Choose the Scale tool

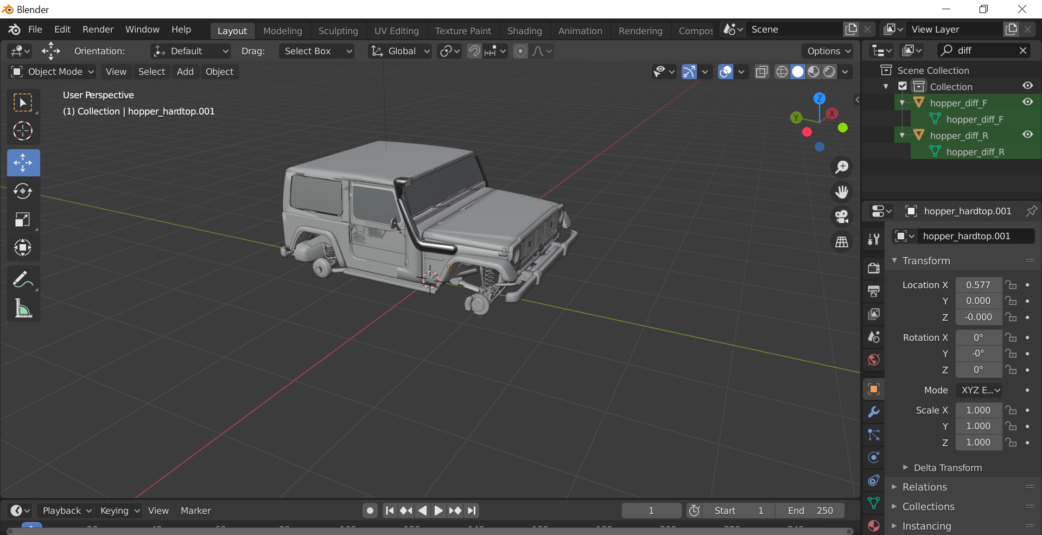(x=23, y=219)
